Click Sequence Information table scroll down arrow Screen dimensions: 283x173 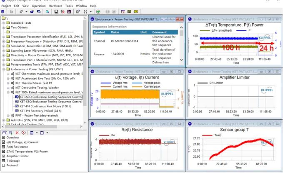click(x=182, y=60)
